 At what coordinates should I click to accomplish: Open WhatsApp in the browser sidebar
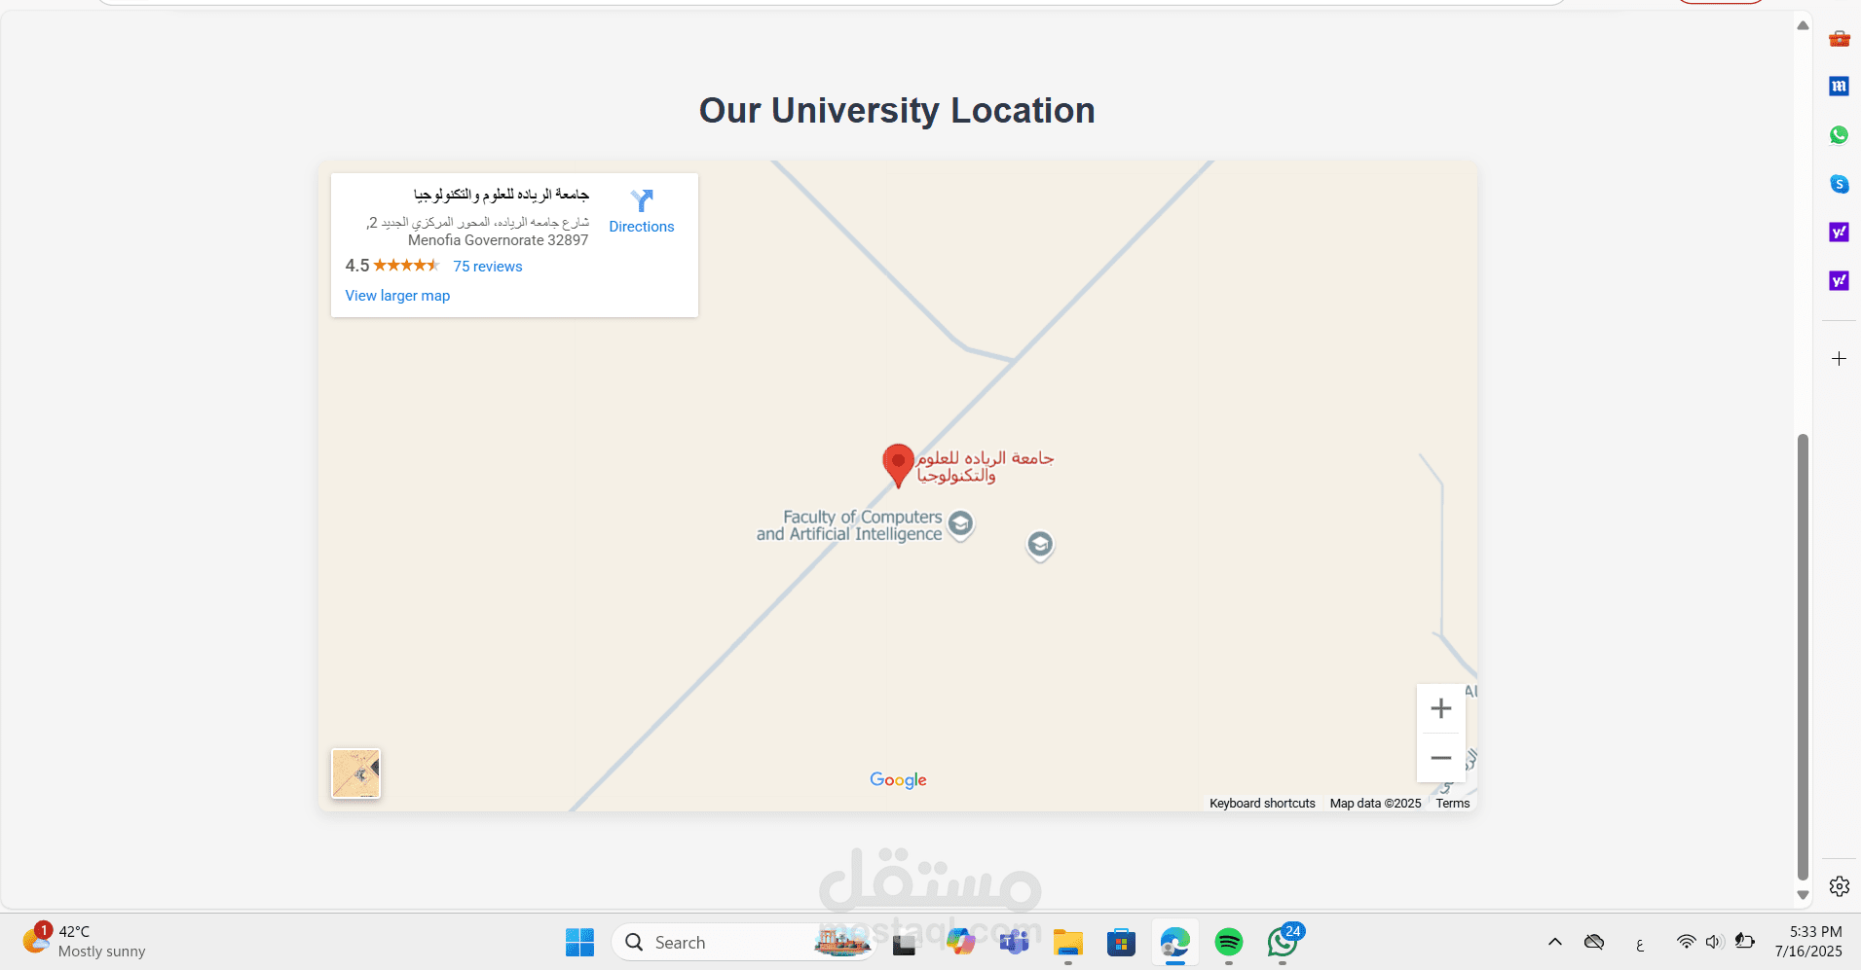click(1839, 135)
